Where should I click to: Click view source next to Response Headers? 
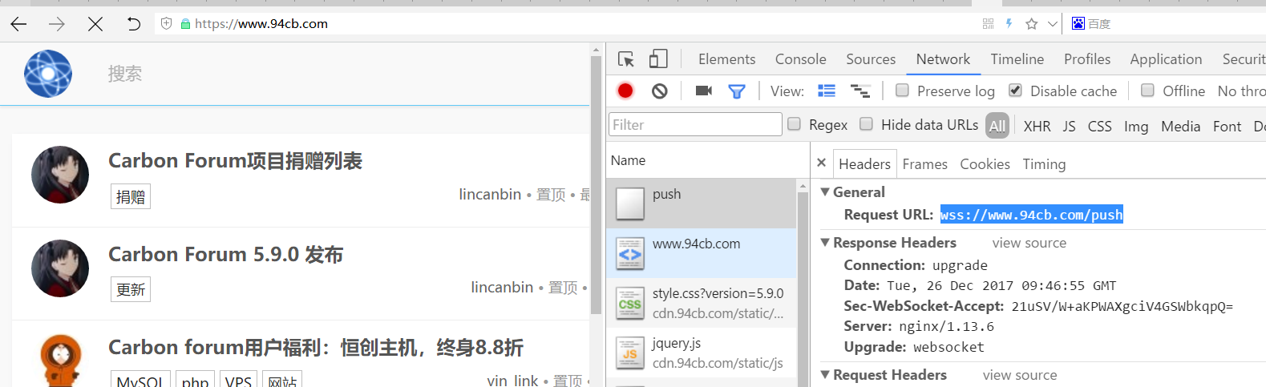pos(1029,243)
